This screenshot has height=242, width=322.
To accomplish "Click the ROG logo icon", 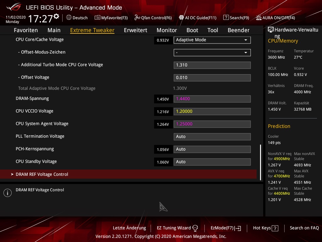I will tap(14, 7).
